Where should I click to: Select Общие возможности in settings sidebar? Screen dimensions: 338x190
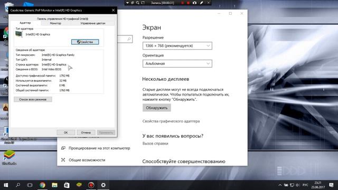(87, 160)
